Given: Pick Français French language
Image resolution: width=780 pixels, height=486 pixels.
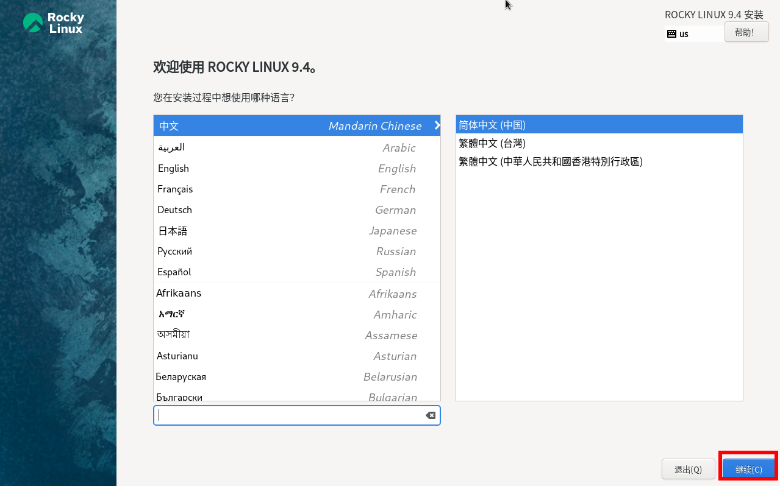Looking at the screenshot, I should coord(297,189).
